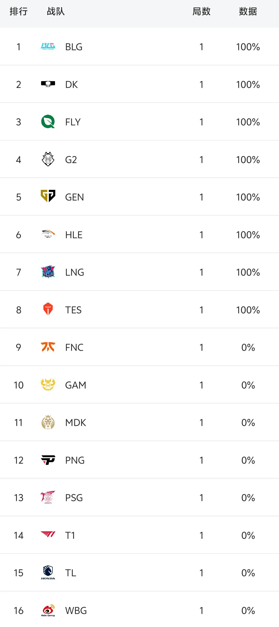Tap the green FLY team logo
The width and height of the screenshot is (279, 627).
coord(48,122)
